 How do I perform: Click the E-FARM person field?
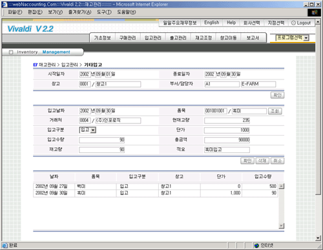point(258,84)
